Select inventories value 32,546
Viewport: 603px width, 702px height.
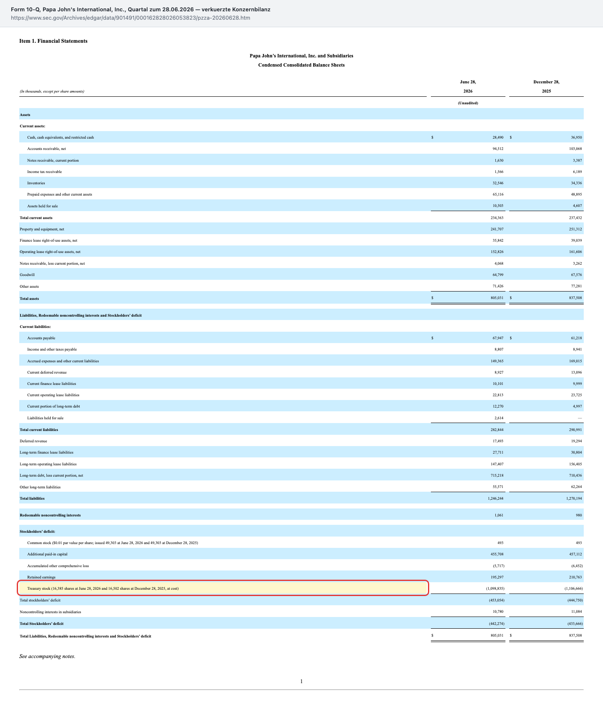pyautogui.click(x=498, y=183)
